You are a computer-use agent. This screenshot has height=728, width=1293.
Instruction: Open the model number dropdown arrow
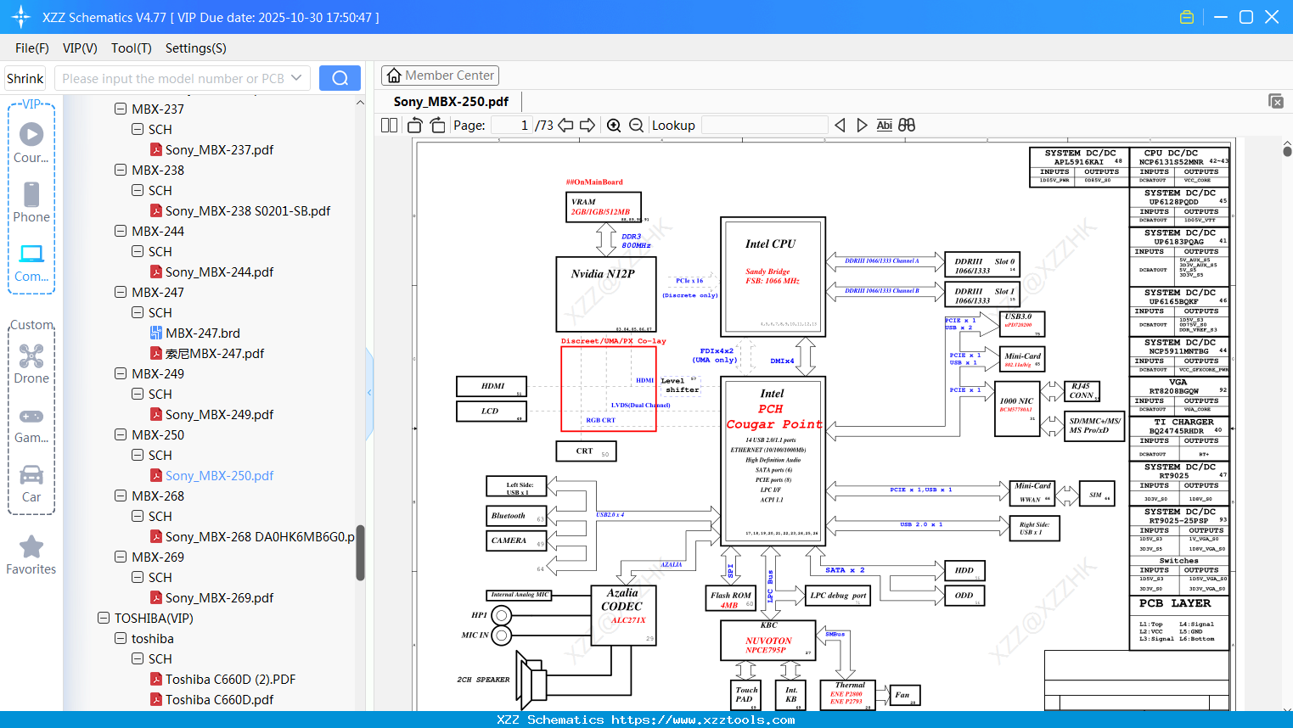tap(296, 78)
